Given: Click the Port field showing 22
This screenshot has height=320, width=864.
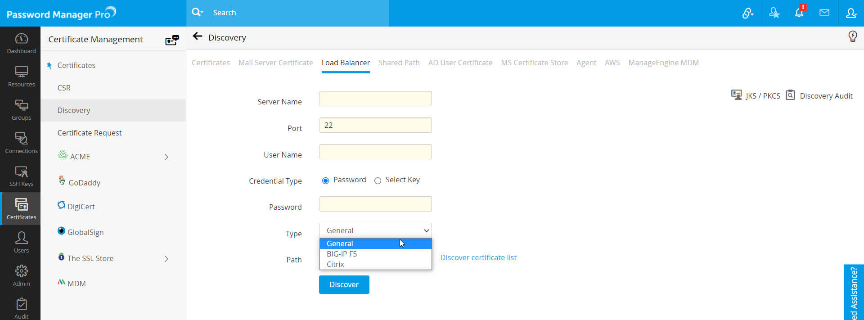Looking at the screenshot, I should click(375, 125).
